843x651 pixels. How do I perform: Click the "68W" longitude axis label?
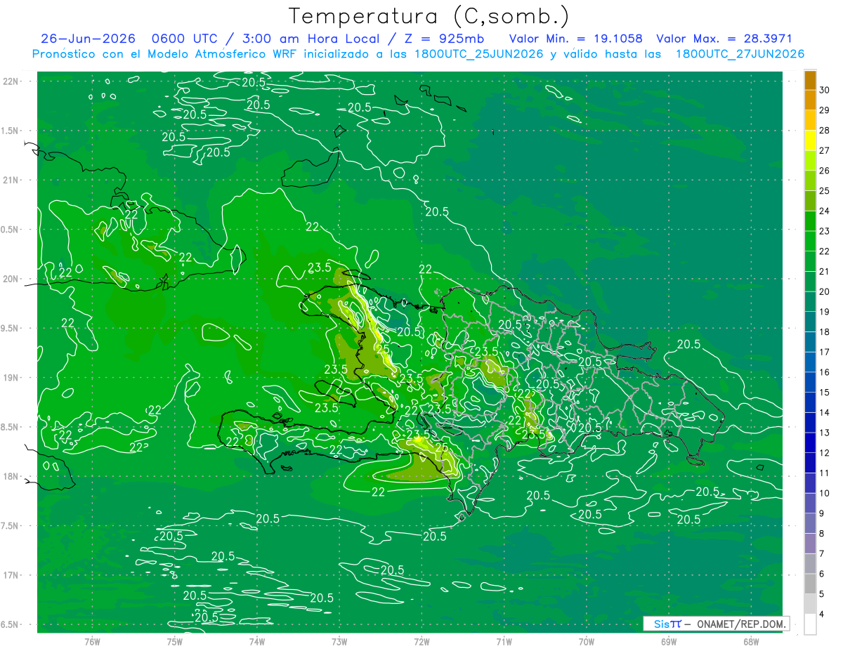tap(750, 641)
